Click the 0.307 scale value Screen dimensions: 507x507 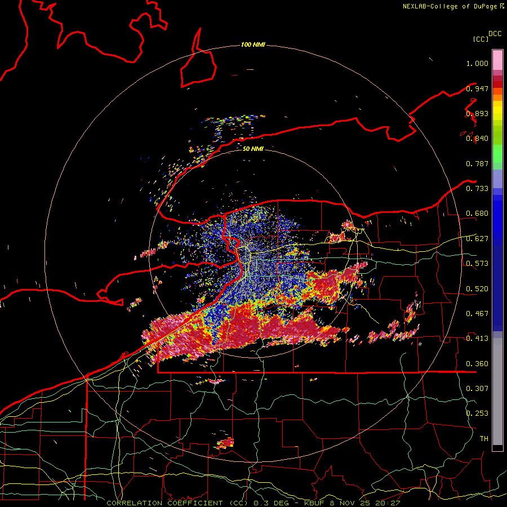click(477, 388)
